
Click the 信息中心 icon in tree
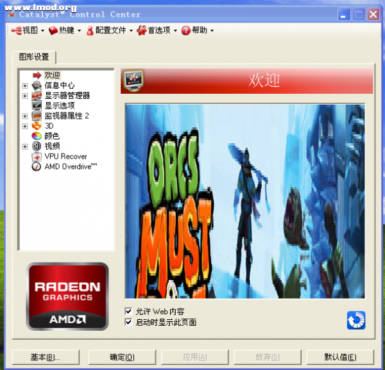[x=37, y=85]
